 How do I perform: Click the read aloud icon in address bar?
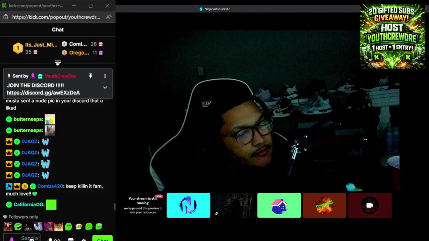[109, 17]
